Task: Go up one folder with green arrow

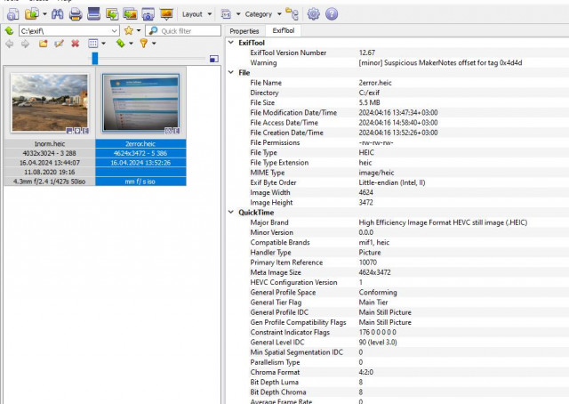Action: (x=9, y=31)
